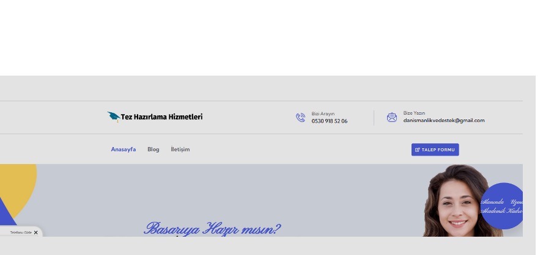
Task: Click the blue Alanında Uzman Akademik Kadro circle
Action: tap(502, 206)
